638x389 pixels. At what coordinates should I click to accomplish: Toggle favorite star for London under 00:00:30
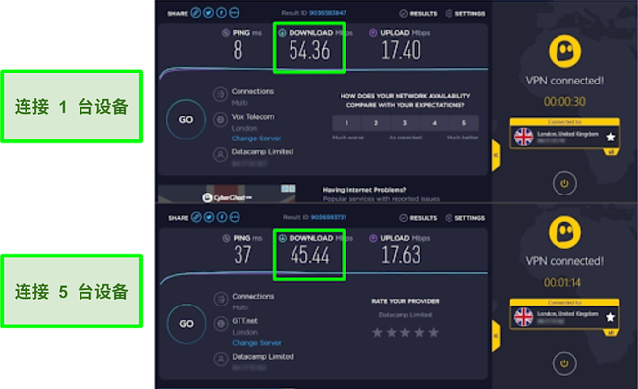tap(611, 137)
